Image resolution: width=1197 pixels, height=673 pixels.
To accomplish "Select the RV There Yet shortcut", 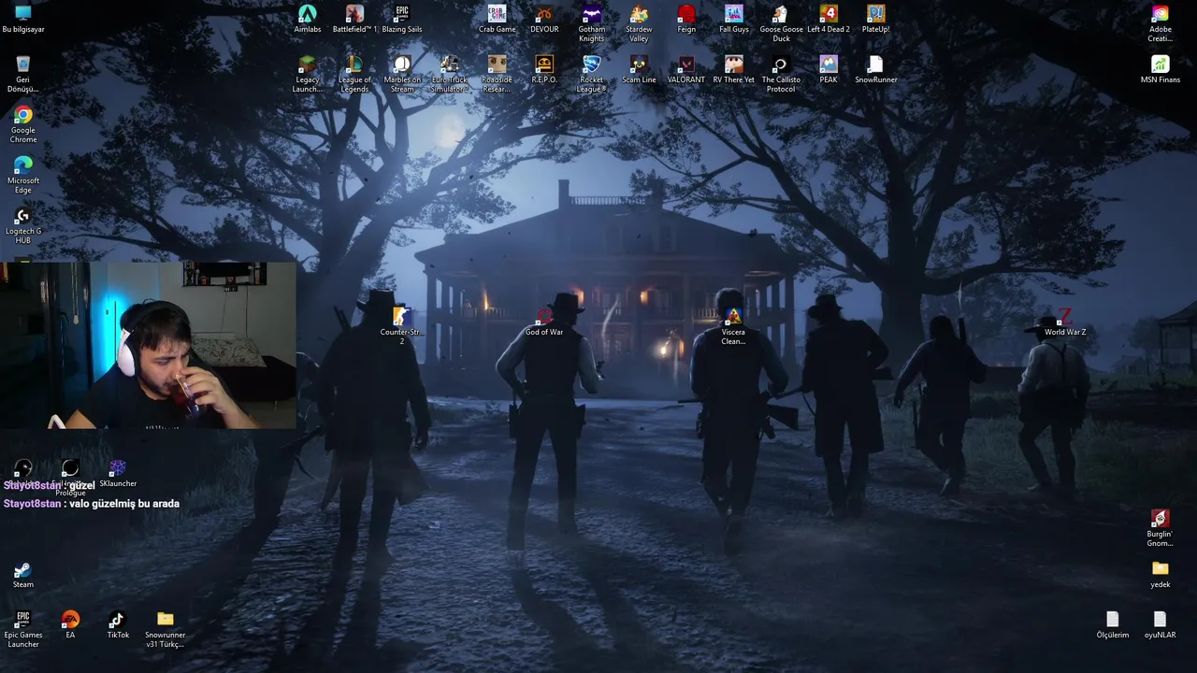I will coord(734,69).
